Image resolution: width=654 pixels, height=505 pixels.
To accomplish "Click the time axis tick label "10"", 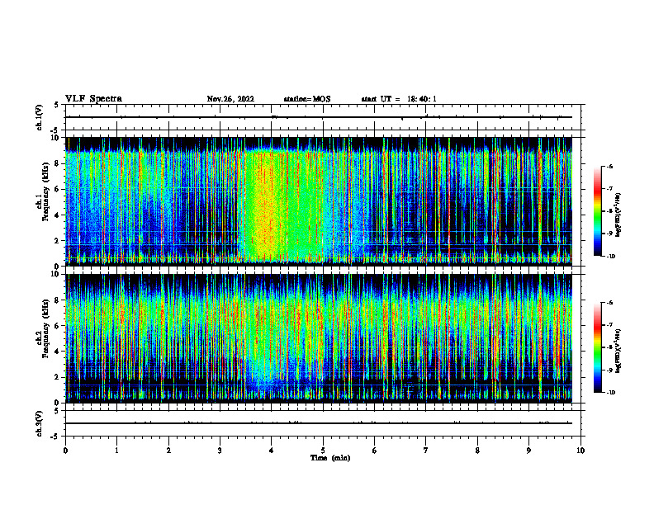I will 581,451.
